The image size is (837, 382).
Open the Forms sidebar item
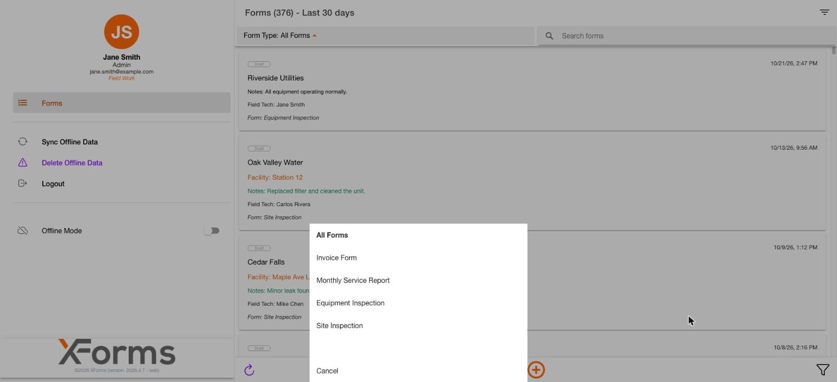coord(122,103)
